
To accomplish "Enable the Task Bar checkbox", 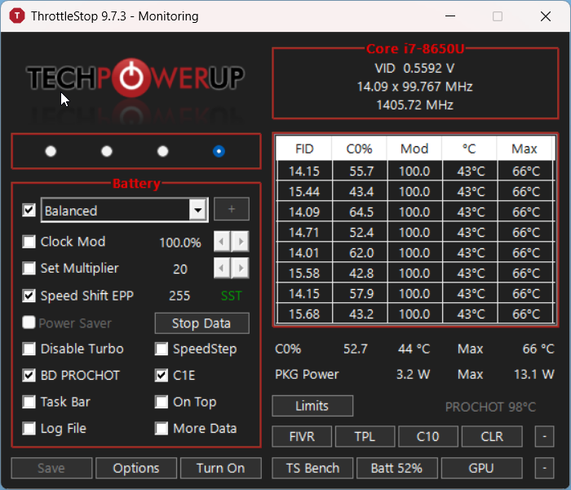I will [x=29, y=402].
